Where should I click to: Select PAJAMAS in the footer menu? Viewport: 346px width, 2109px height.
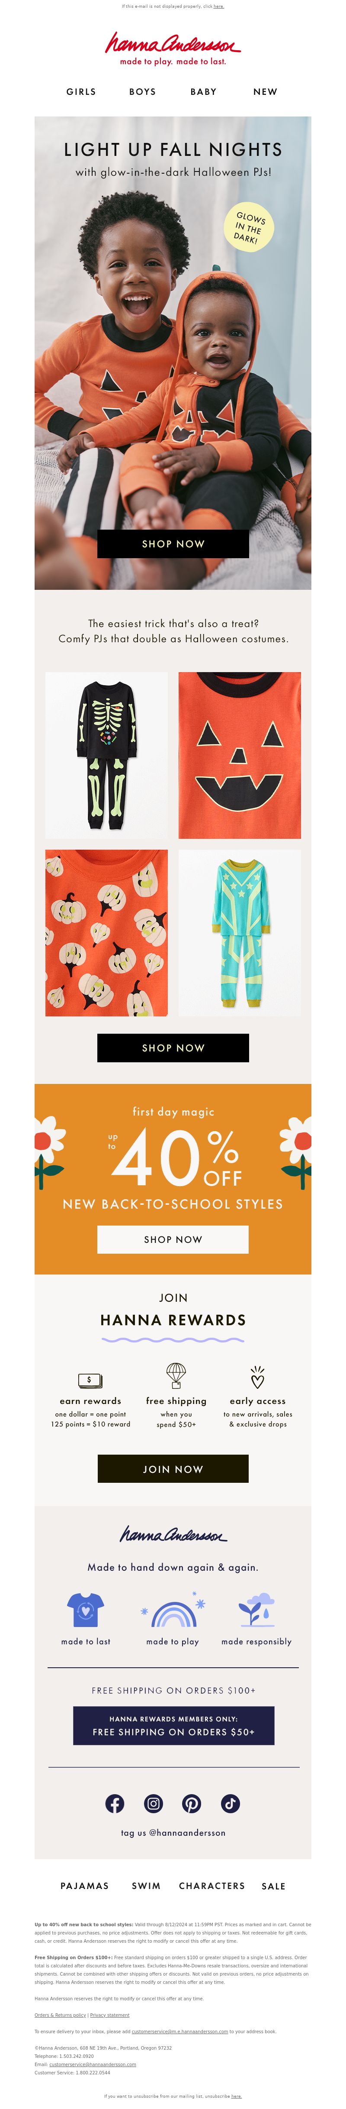click(x=84, y=1886)
